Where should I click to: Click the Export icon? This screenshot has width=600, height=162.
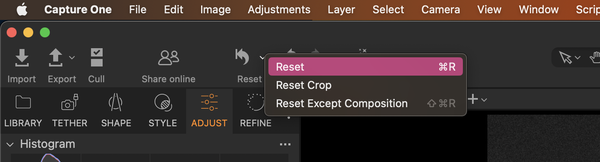[56, 58]
